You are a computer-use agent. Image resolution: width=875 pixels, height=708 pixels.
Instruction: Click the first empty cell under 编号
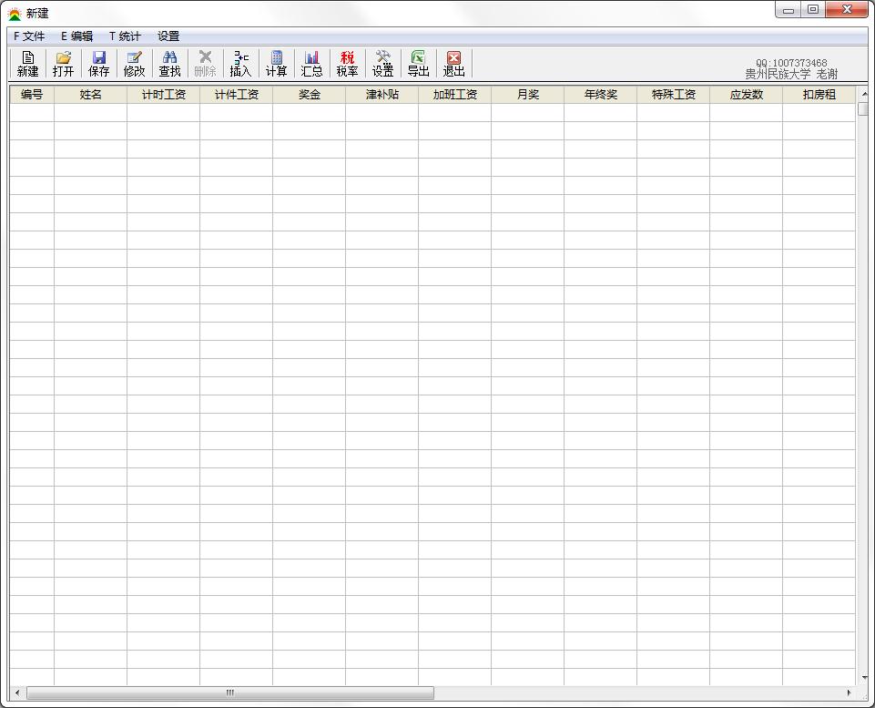click(32, 113)
